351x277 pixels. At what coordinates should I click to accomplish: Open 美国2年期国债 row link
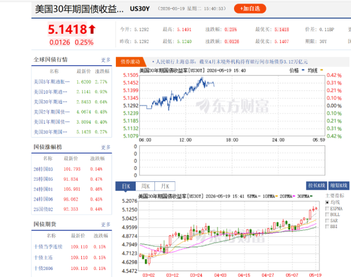51,112
